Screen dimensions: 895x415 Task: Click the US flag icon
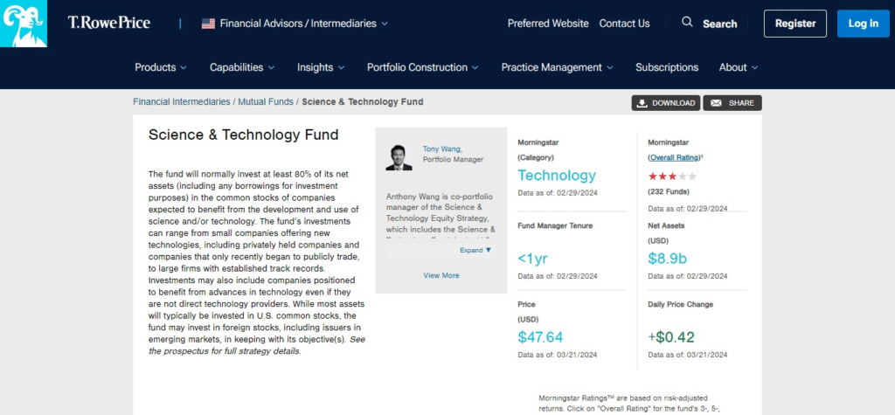(208, 24)
